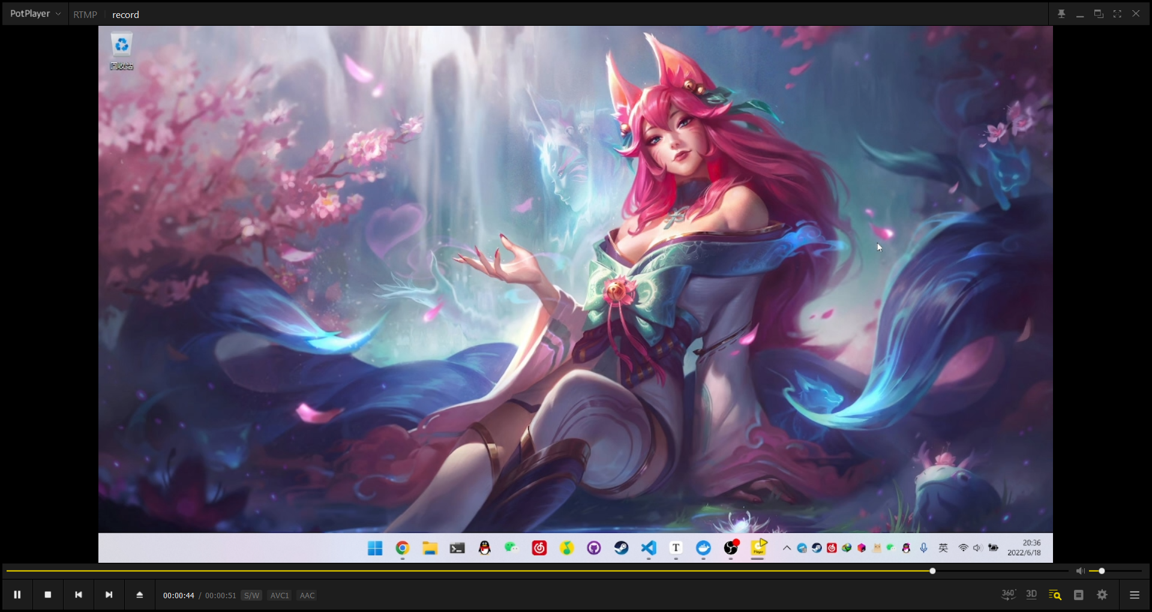Image resolution: width=1152 pixels, height=612 pixels.
Task: Skip to the next file
Action: pos(109,595)
